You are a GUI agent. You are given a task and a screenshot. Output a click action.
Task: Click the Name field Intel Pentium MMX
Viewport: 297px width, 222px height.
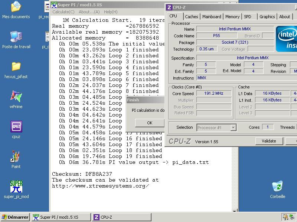[235, 29]
